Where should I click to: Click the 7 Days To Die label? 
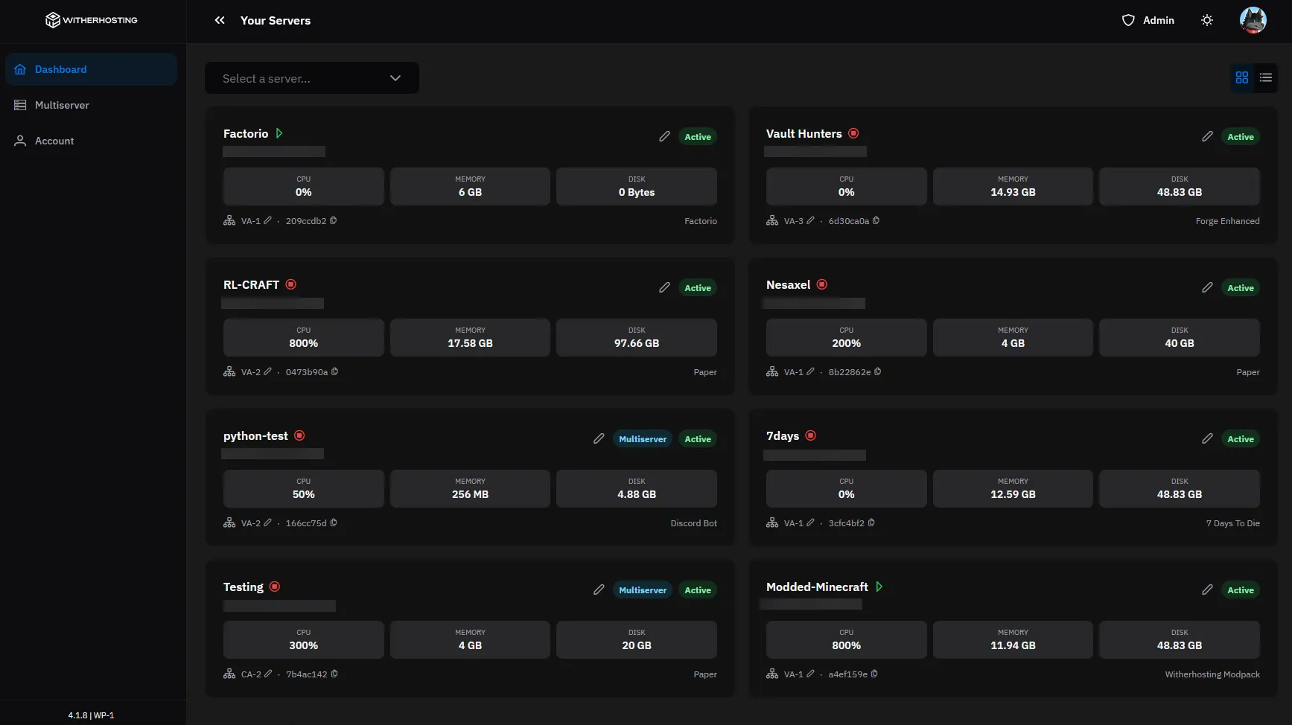[x=1232, y=523]
